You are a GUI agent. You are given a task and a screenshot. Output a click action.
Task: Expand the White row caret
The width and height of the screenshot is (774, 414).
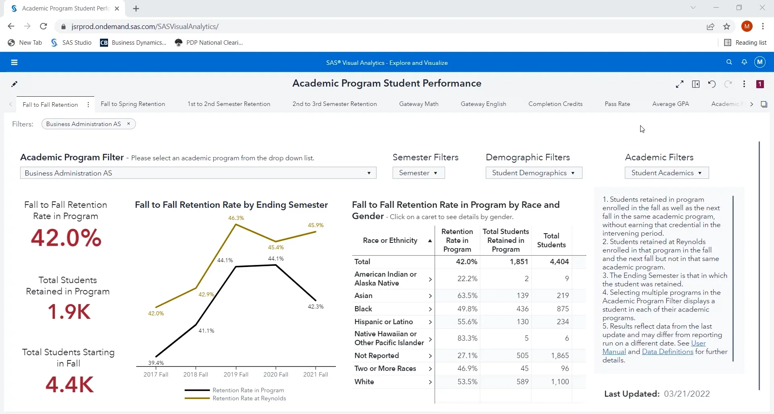[430, 382]
